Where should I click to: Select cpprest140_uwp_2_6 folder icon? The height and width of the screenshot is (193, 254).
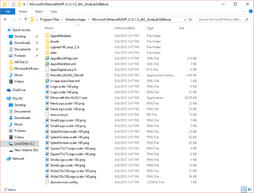coord(47,47)
